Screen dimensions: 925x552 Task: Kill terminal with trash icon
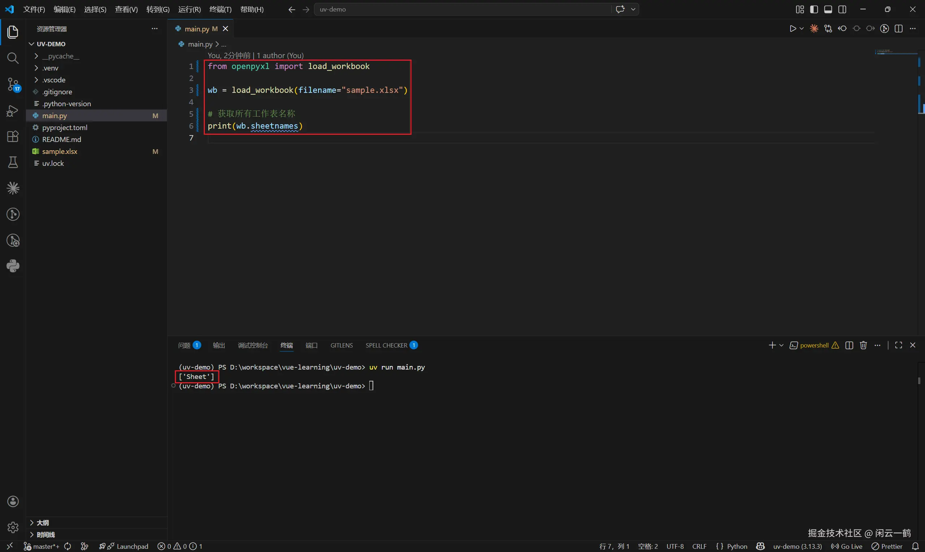(863, 345)
